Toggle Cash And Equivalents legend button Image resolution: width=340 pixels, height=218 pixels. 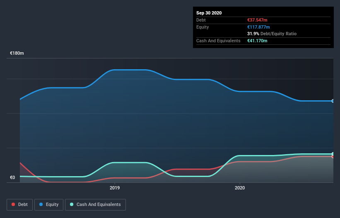coord(95,205)
